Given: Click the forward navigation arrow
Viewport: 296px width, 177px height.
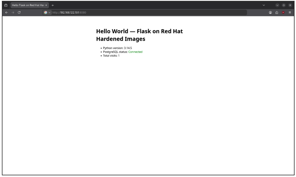Looking at the screenshot, I should tap(13, 13).
